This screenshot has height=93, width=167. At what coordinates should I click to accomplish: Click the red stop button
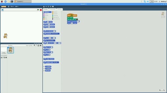(x=41, y=10)
